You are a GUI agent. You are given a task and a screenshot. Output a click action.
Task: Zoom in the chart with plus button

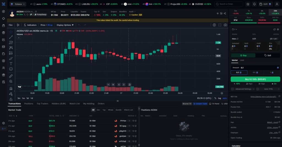(113, 85)
